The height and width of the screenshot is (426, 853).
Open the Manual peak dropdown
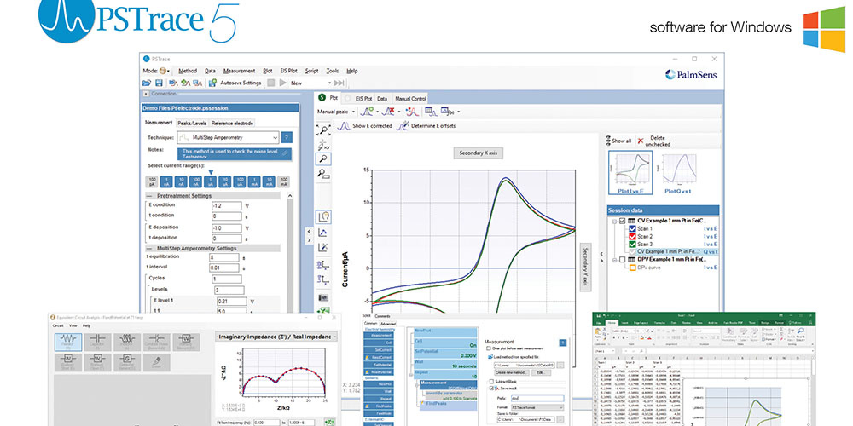coord(353,112)
